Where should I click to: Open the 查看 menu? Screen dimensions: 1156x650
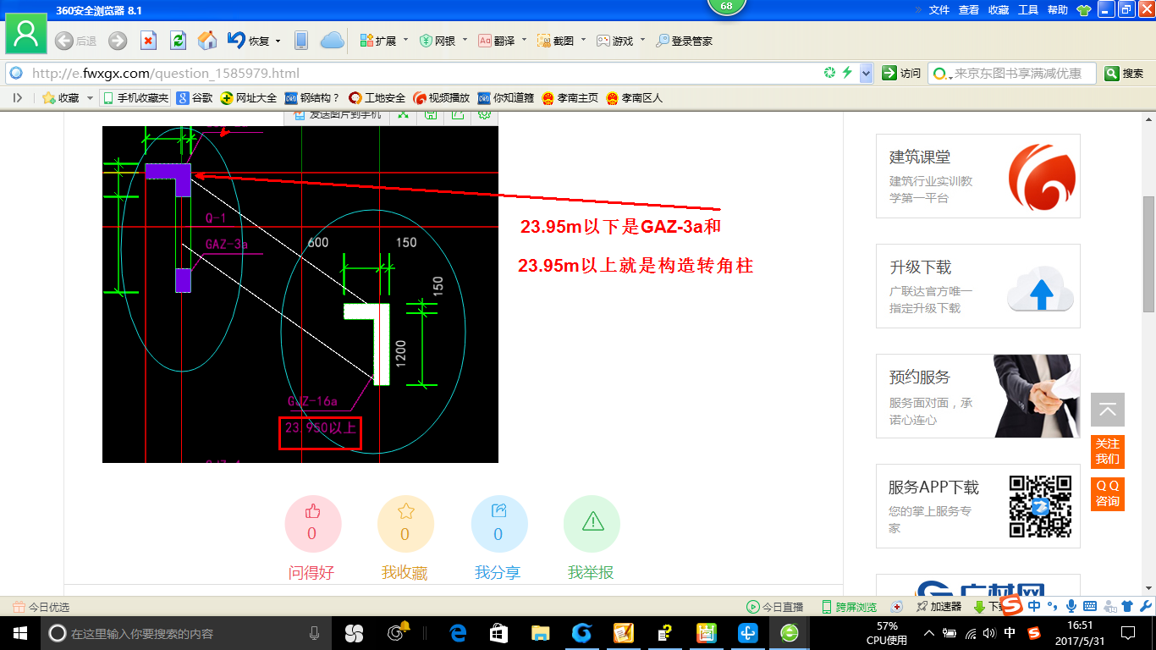coord(969,10)
